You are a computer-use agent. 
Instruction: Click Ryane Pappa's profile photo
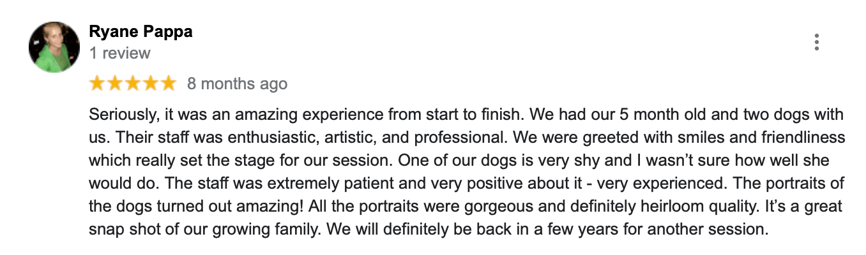click(54, 47)
